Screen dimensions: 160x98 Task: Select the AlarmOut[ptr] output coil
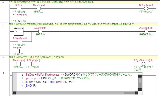coord(146,31)
